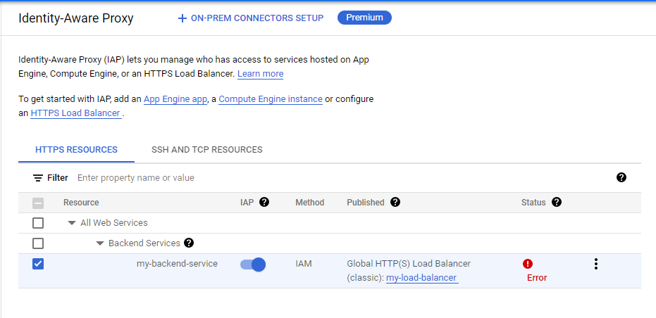The height and width of the screenshot is (318, 656).
Task: Click the All Web Services row label
Action: coord(114,223)
